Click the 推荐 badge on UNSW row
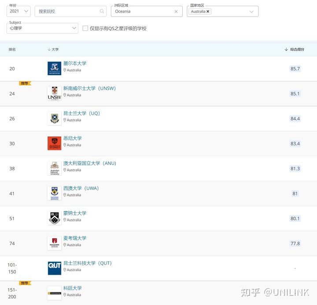Viewport: 317px width, 305px height. point(25,83)
